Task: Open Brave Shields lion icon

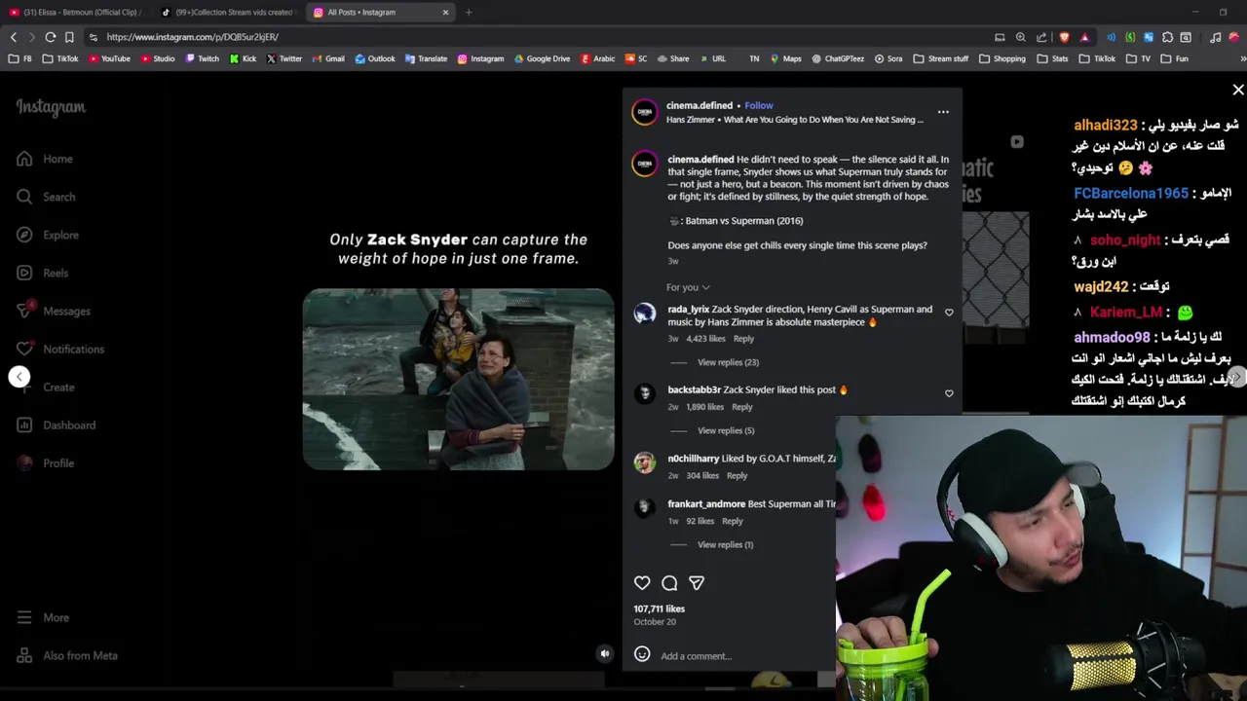Action: (x=1064, y=37)
